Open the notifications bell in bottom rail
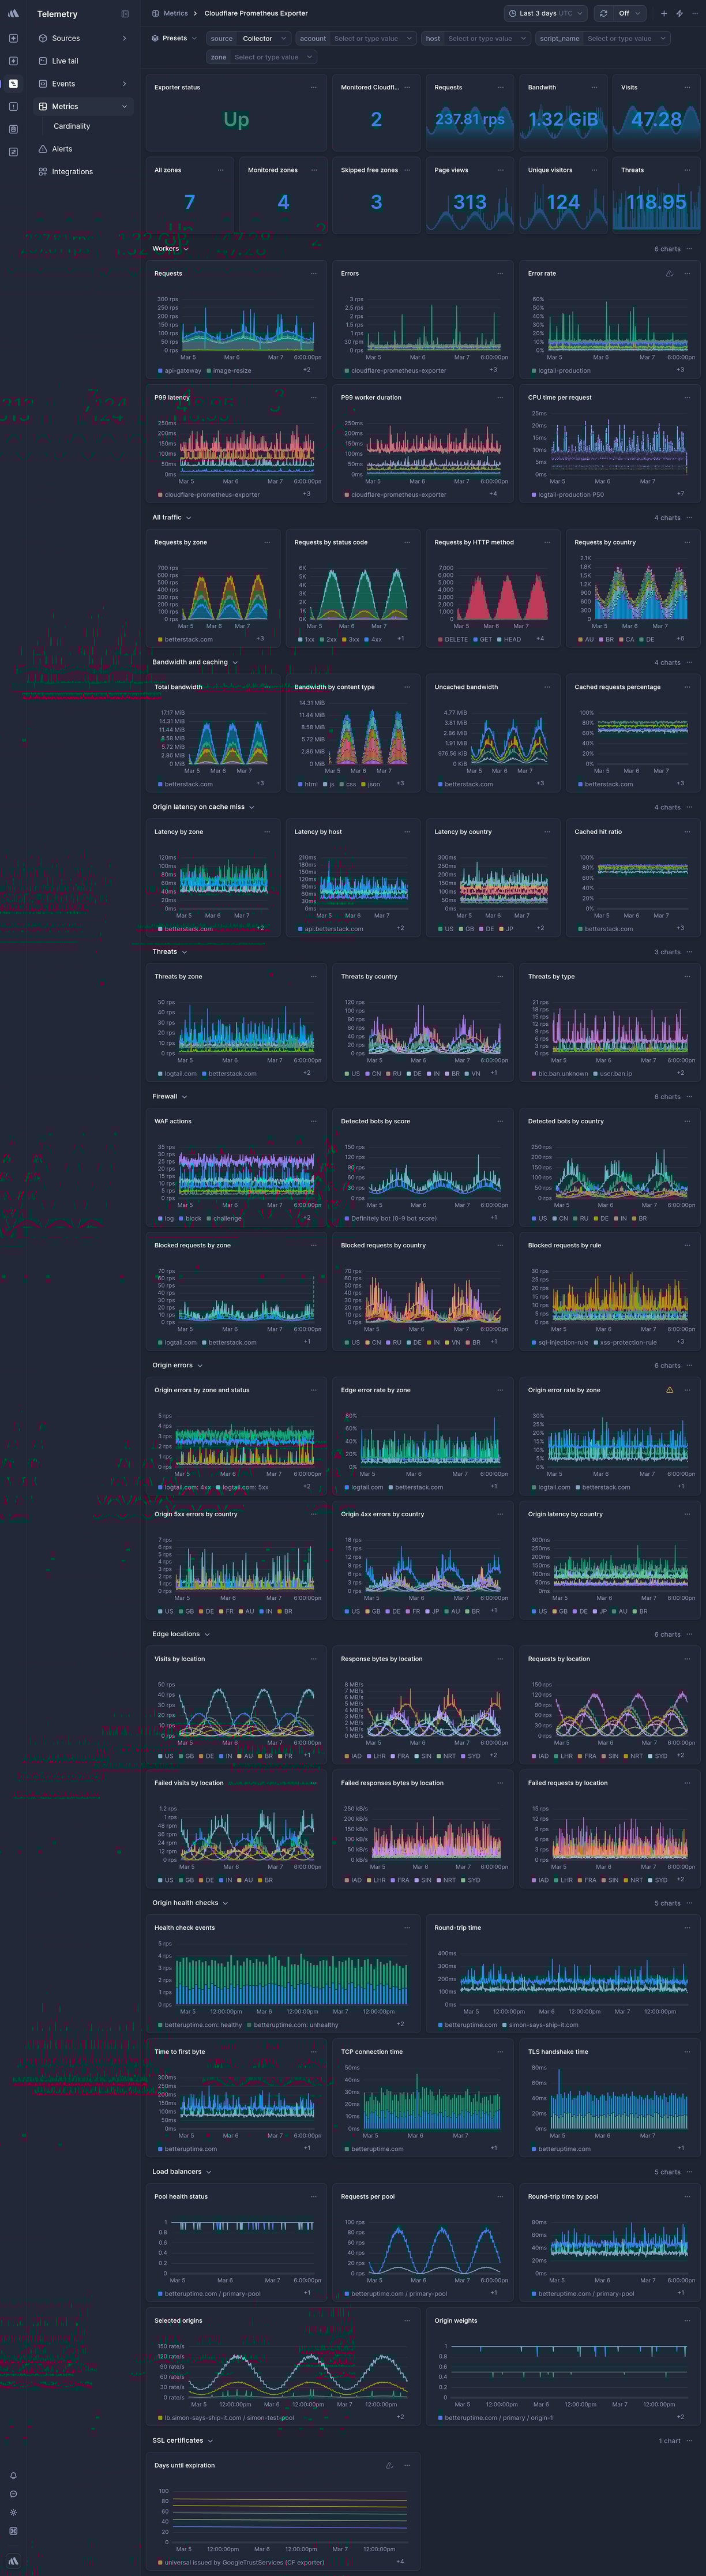The image size is (706, 2576). click(13, 2476)
